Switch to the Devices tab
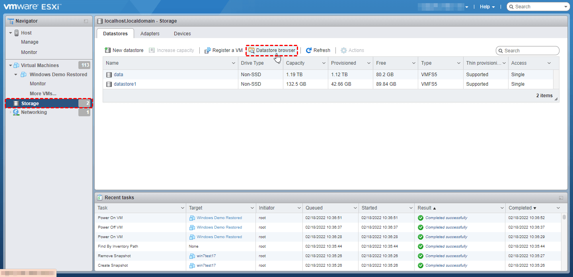 point(182,34)
